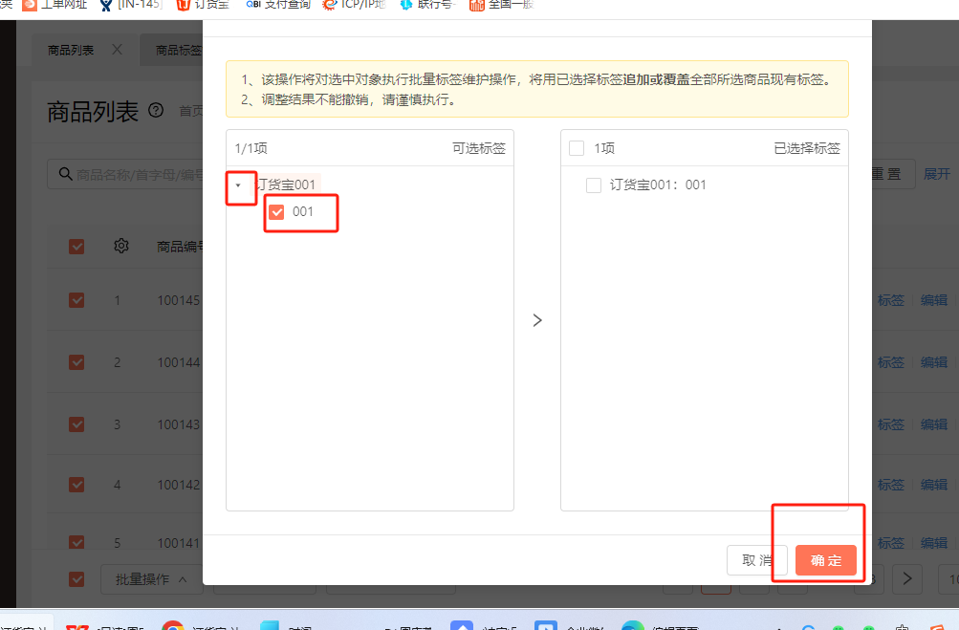Viewport: 959px width, 630px height.
Task: Open 标签 link for row 3
Action: point(890,424)
